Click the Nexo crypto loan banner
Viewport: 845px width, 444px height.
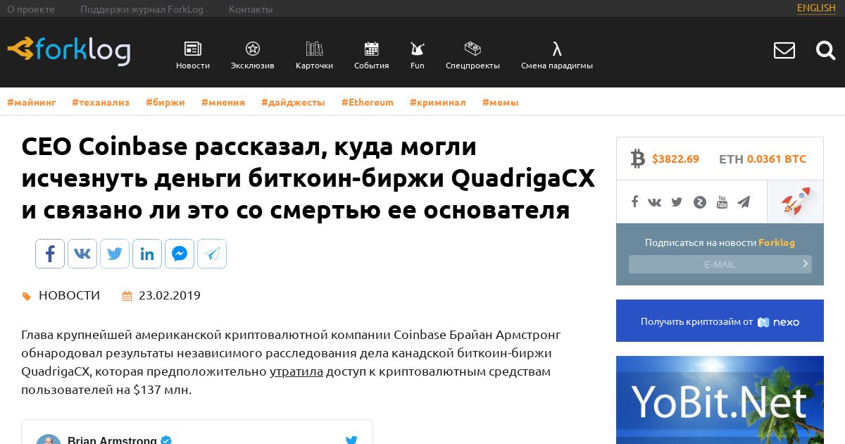pos(720,321)
